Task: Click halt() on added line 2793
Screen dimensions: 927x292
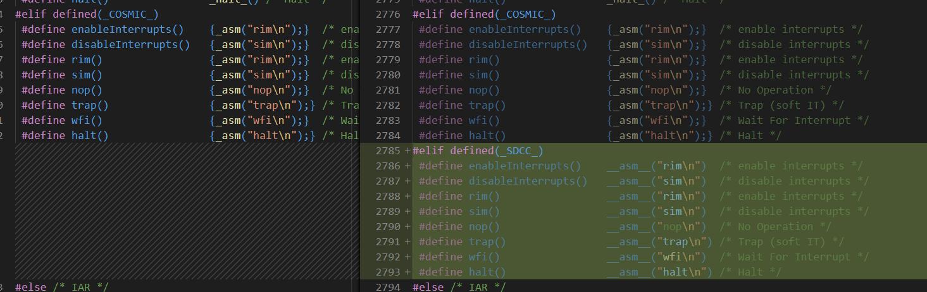Action: click(x=487, y=272)
